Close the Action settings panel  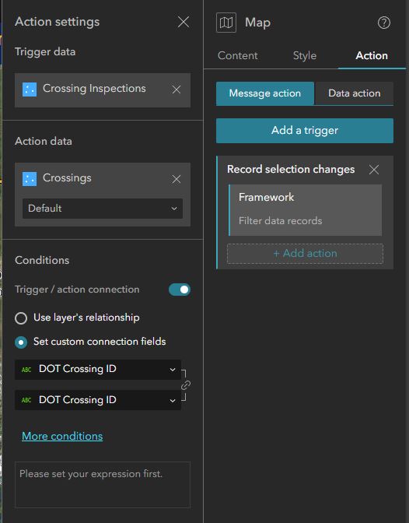184,22
